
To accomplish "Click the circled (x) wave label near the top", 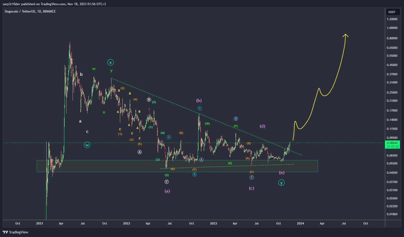I will tap(110, 62).
